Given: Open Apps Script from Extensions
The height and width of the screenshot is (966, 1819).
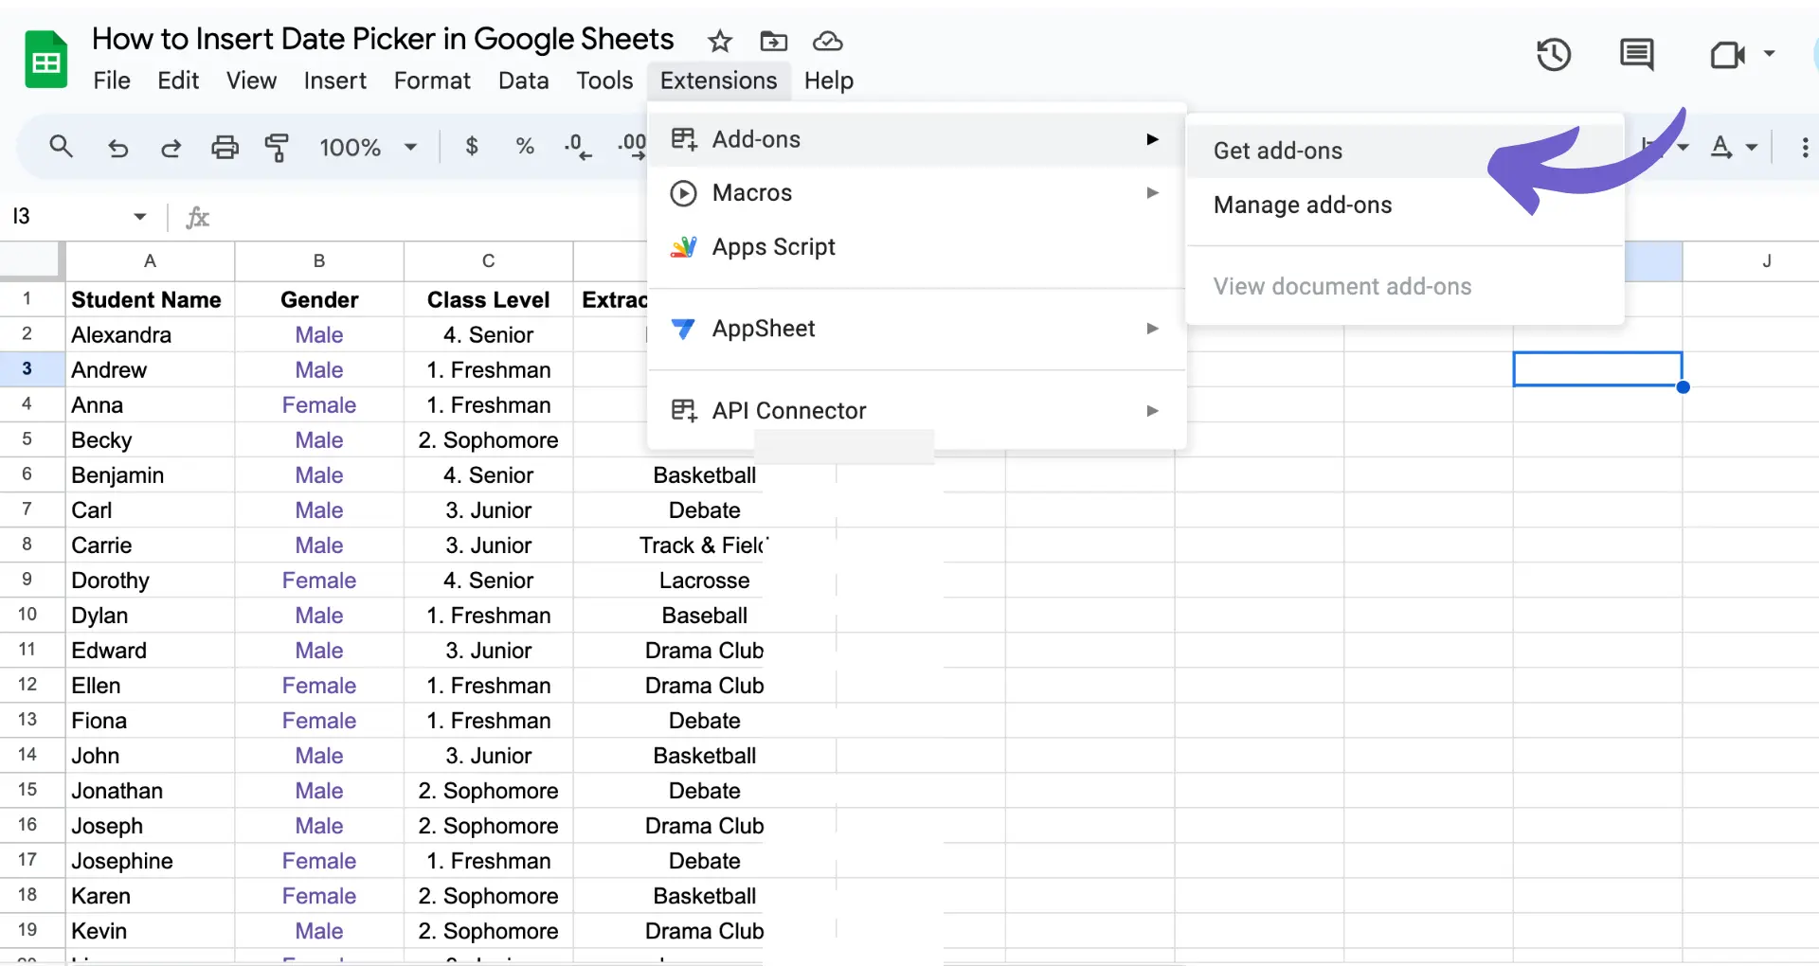Looking at the screenshot, I should [916, 247].
